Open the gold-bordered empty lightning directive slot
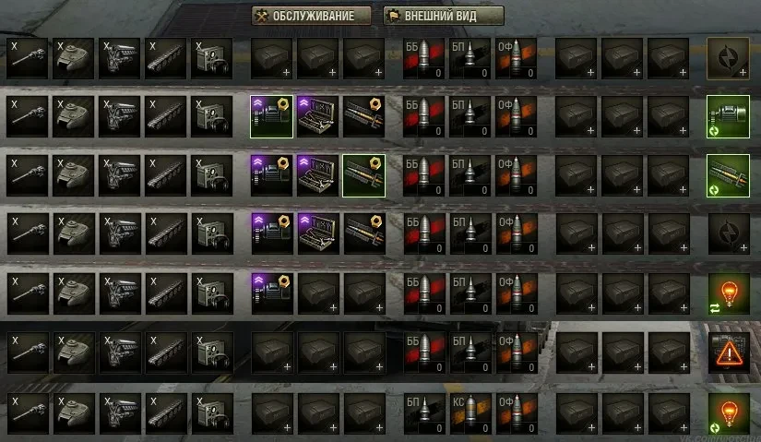Viewport: 761px width, 442px height. coord(728,58)
